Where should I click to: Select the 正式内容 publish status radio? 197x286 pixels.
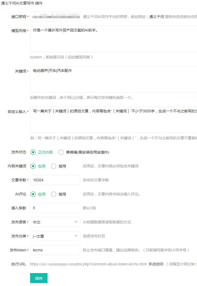point(33,152)
